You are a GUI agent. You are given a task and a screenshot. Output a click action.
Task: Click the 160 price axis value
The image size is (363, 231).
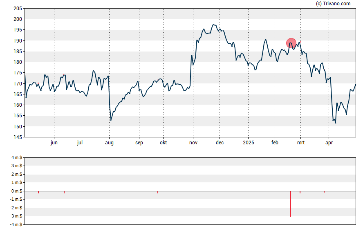(x=18, y=105)
